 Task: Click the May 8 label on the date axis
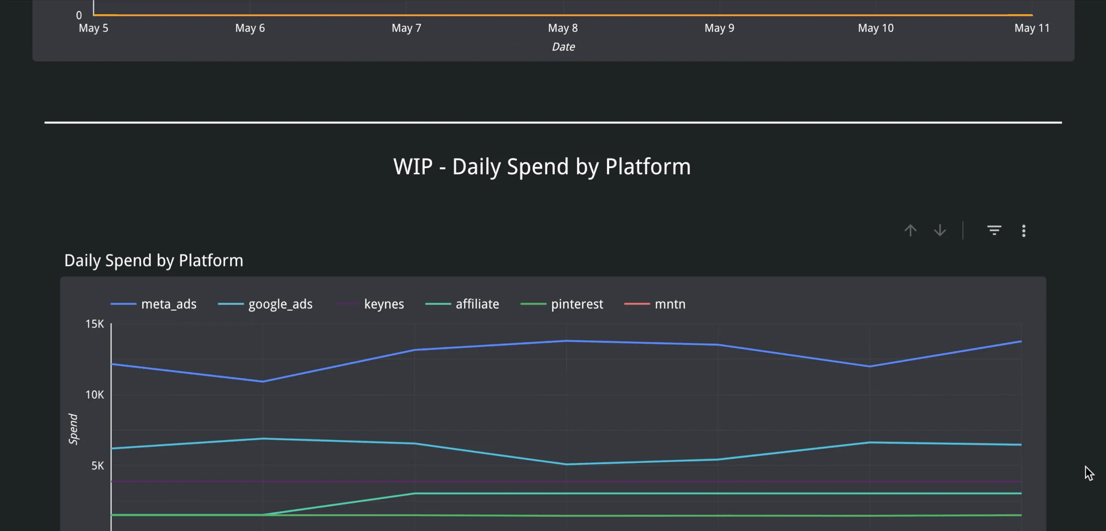point(562,28)
